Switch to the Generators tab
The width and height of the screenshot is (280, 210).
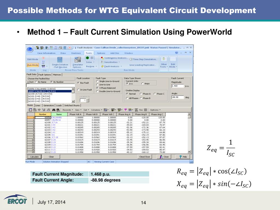(x=49, y=106)
